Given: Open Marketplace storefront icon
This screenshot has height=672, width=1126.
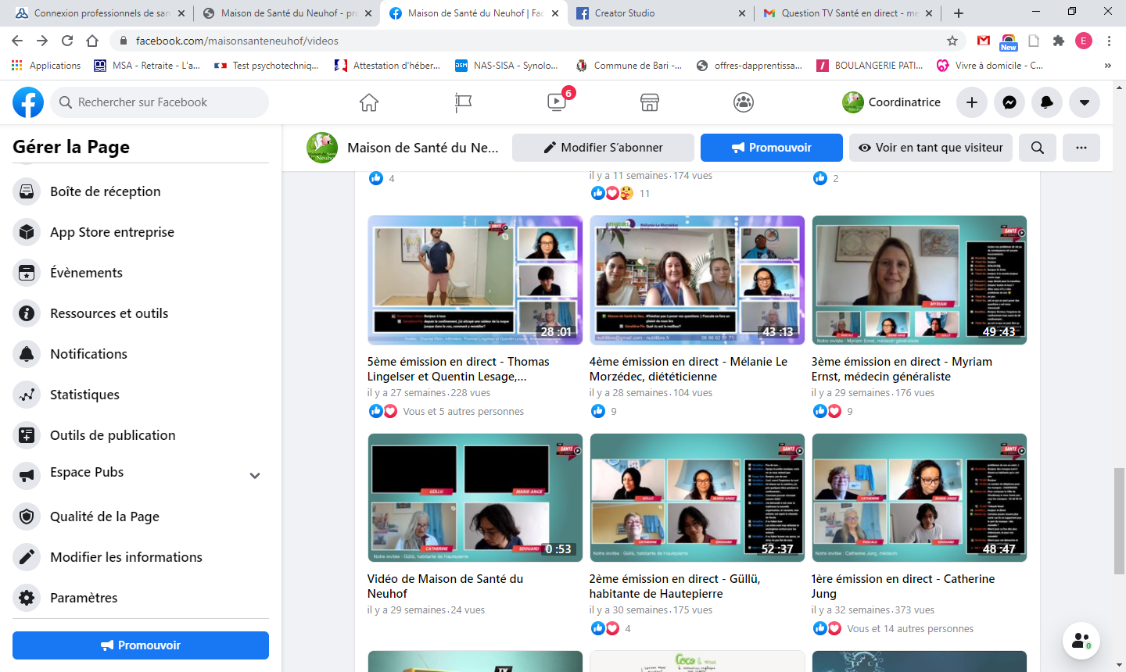Looking at the screenshot, I should tap(650, 102).
